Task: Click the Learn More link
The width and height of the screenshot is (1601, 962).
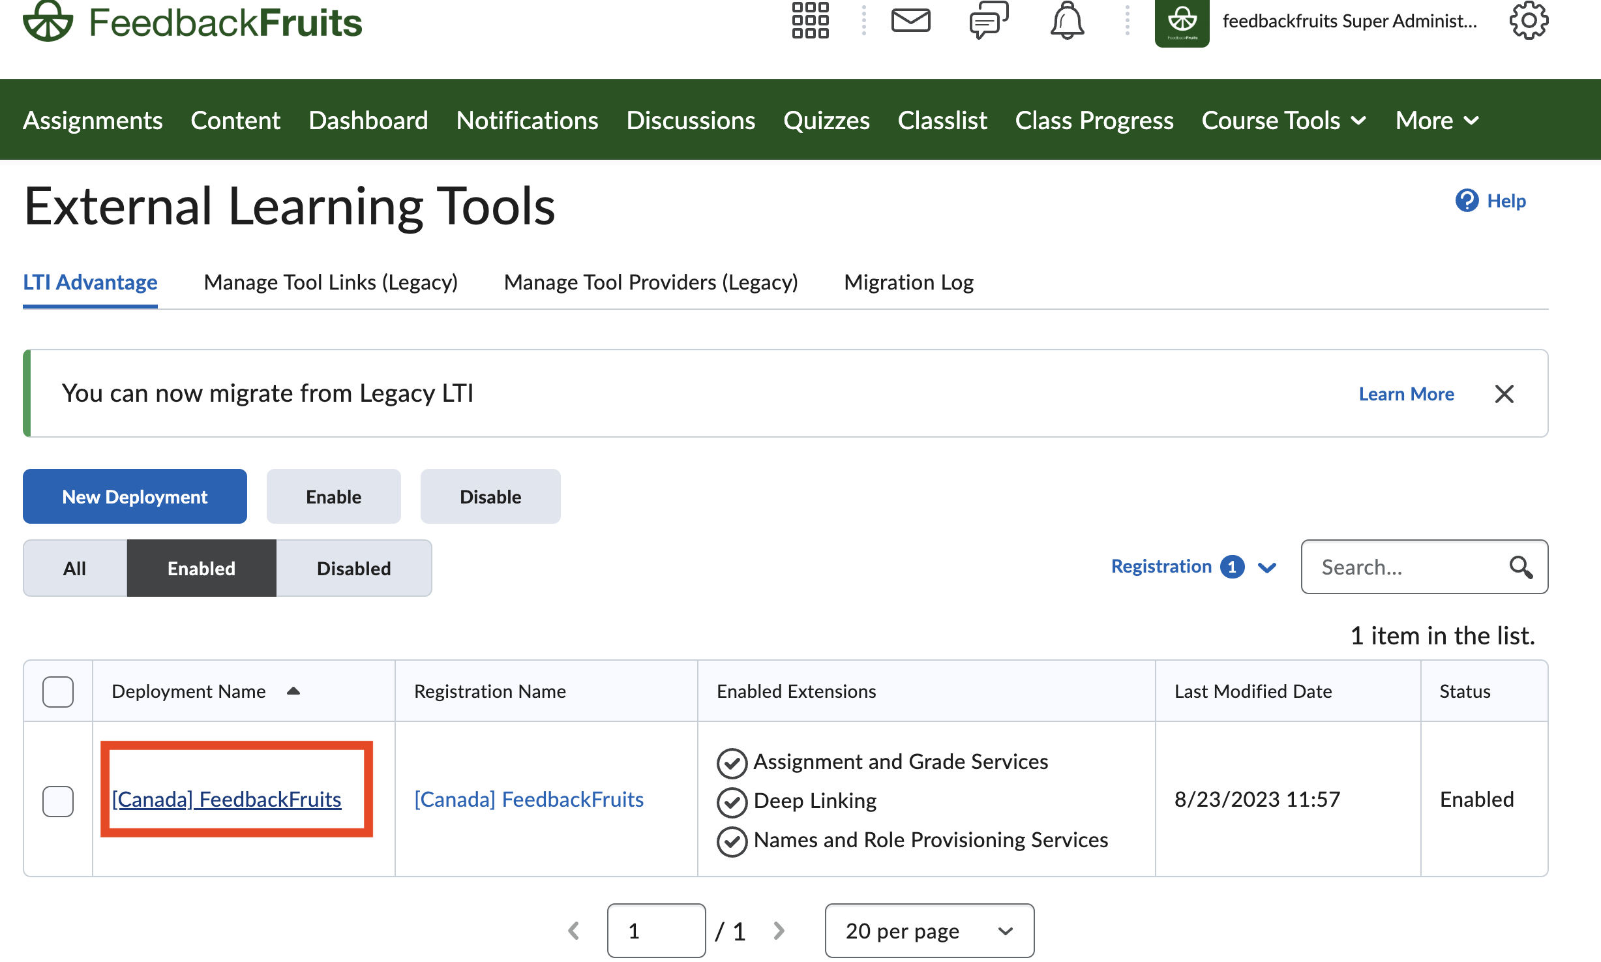Action: (1407, 393)
